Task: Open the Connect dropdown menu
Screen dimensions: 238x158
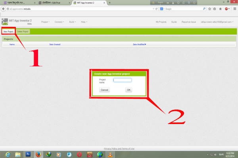Action: click(59, 22)
